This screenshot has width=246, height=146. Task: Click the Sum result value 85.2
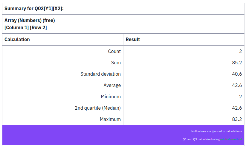(x=237, y=63)
